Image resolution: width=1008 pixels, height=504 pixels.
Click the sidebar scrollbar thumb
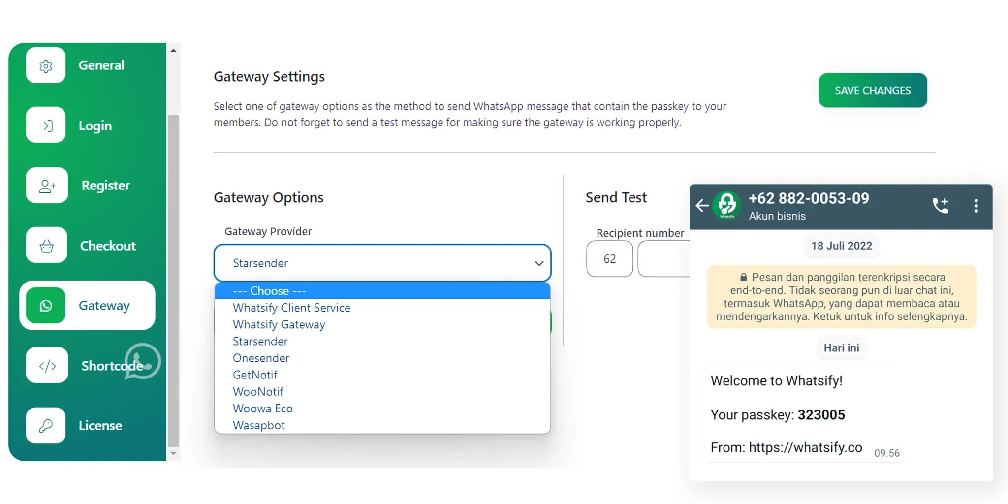tap(173, 281)
